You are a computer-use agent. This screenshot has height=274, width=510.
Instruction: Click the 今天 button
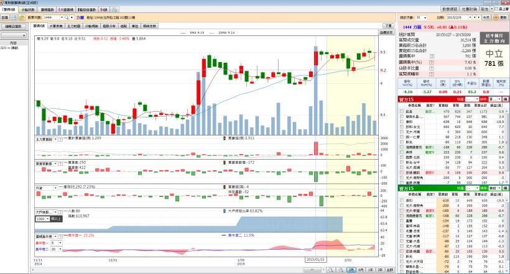486,19
